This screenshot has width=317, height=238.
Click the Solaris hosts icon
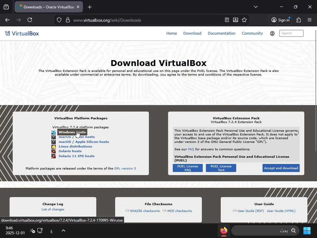[x=54, y=151]
